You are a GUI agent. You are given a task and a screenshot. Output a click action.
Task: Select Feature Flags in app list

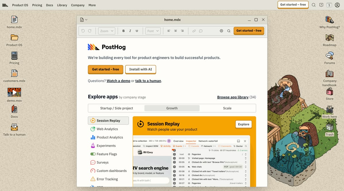(x=108, y=154)
